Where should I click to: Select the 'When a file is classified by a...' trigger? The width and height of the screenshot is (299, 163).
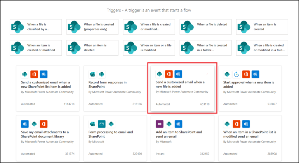coord(36,27)
